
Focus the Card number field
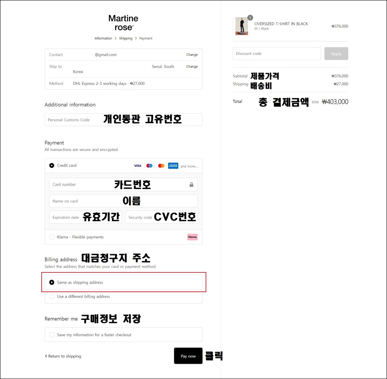(x=123, y=184)
